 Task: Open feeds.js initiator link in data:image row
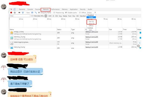click(92, 42)
